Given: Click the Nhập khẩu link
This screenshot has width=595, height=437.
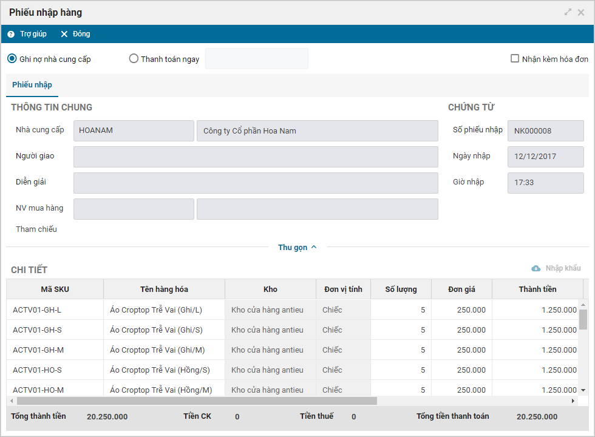Looking at the screenshot, I should pos(563,268).
